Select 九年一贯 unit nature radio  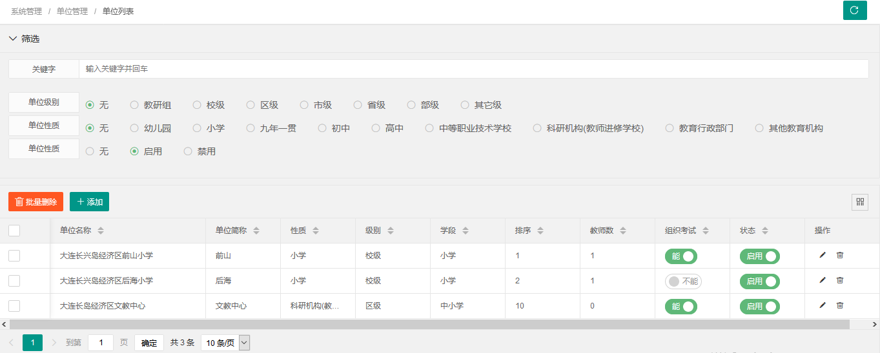click(x=251, y=128)
